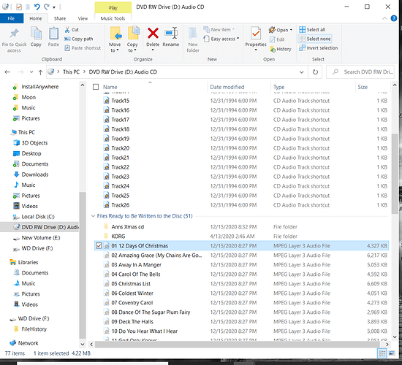The image size is (402, 365).
Task: Open Properties from the ribbon
Action: pos(256,38)
